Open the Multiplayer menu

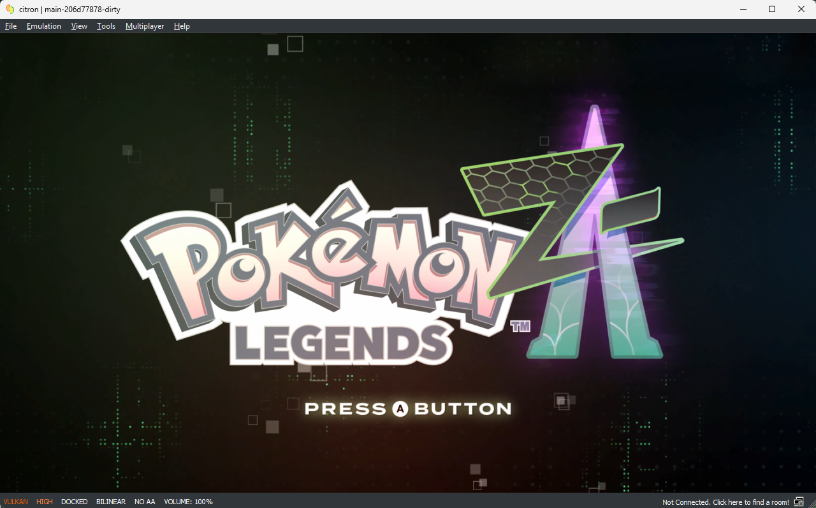coord(145,26)
